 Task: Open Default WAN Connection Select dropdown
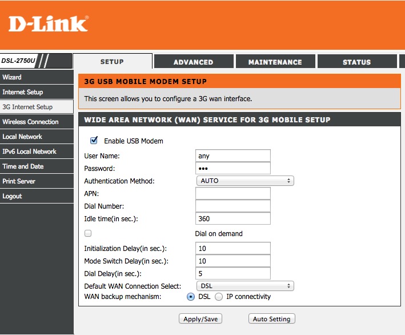pyautogui.click(x=245, y=286)
